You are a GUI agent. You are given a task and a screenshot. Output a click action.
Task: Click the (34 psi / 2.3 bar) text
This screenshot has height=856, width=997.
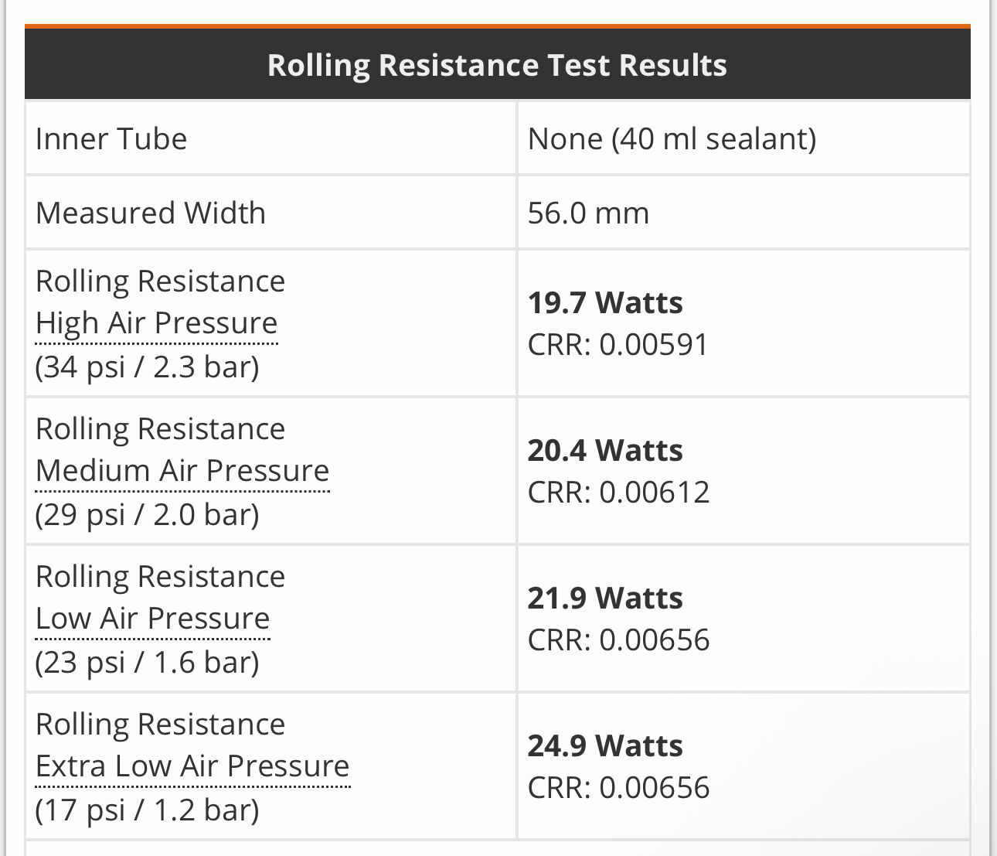click(147, 367)
